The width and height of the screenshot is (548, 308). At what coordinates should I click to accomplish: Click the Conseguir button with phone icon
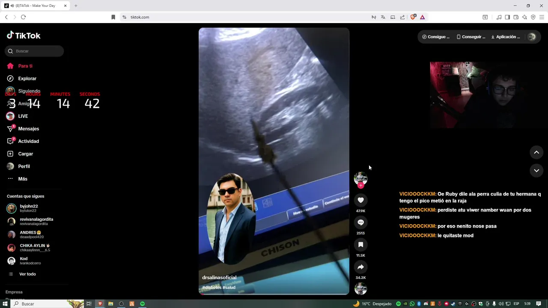pos(471,37)
